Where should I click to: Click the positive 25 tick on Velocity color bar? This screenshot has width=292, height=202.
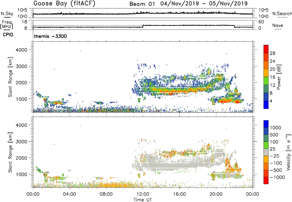click(272, 149)
